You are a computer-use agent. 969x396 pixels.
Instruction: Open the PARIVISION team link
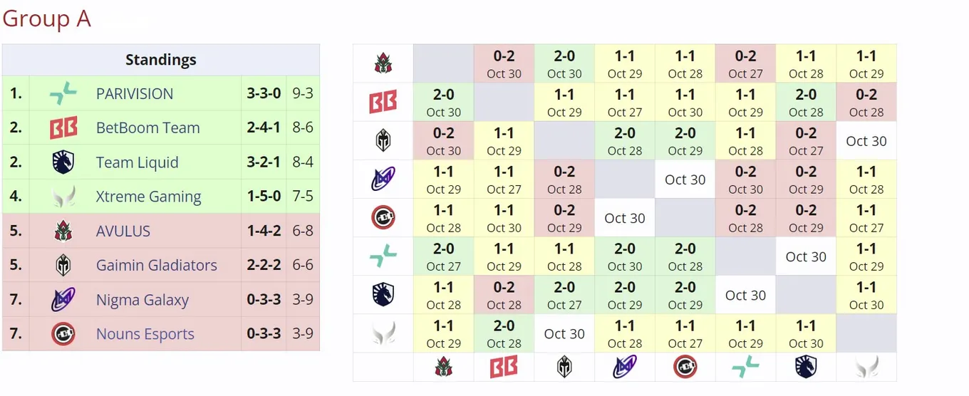coord(135,93)
